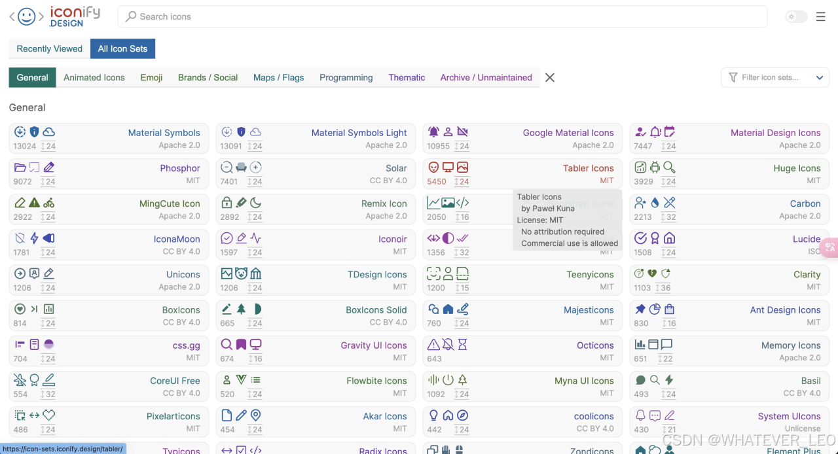Select the All Icon Sets tab

[123, 48]
